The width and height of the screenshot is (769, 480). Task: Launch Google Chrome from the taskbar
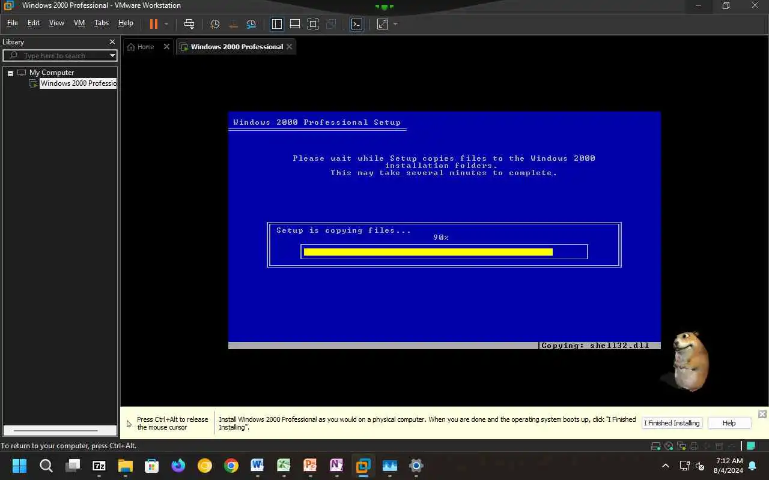[x=231, y=466]
